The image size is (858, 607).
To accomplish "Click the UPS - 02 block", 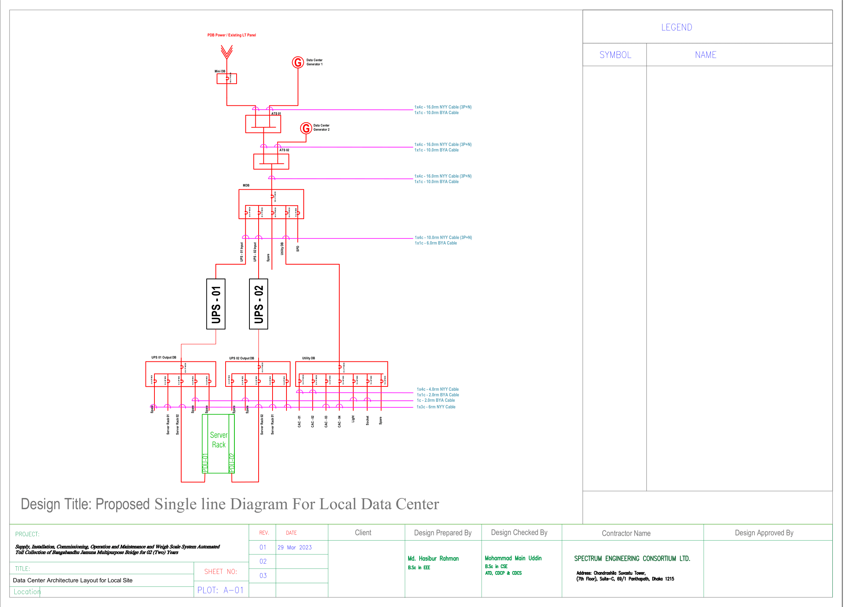I will (259, 304).
